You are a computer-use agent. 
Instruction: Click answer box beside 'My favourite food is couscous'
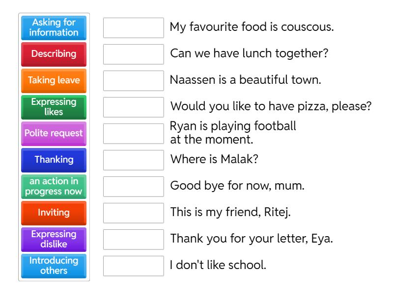coord(134,28)
